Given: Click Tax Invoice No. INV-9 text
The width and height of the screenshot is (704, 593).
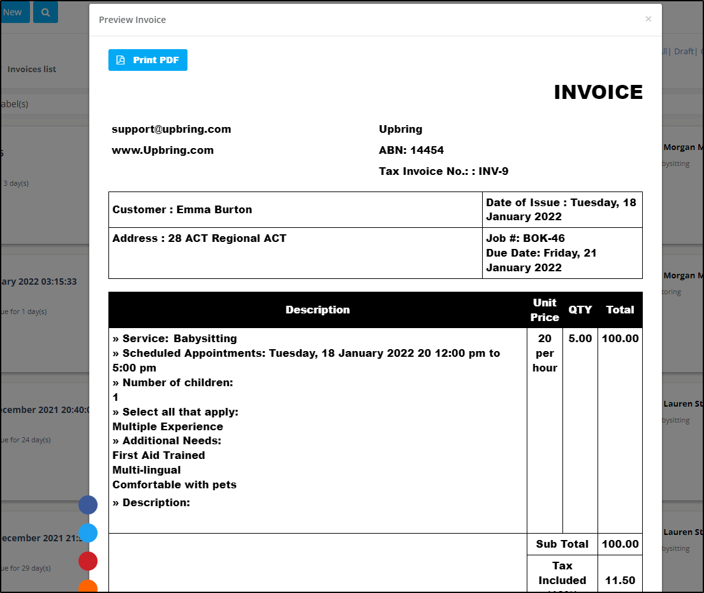Looking at the screenshot, I should [x=444, y=171].
